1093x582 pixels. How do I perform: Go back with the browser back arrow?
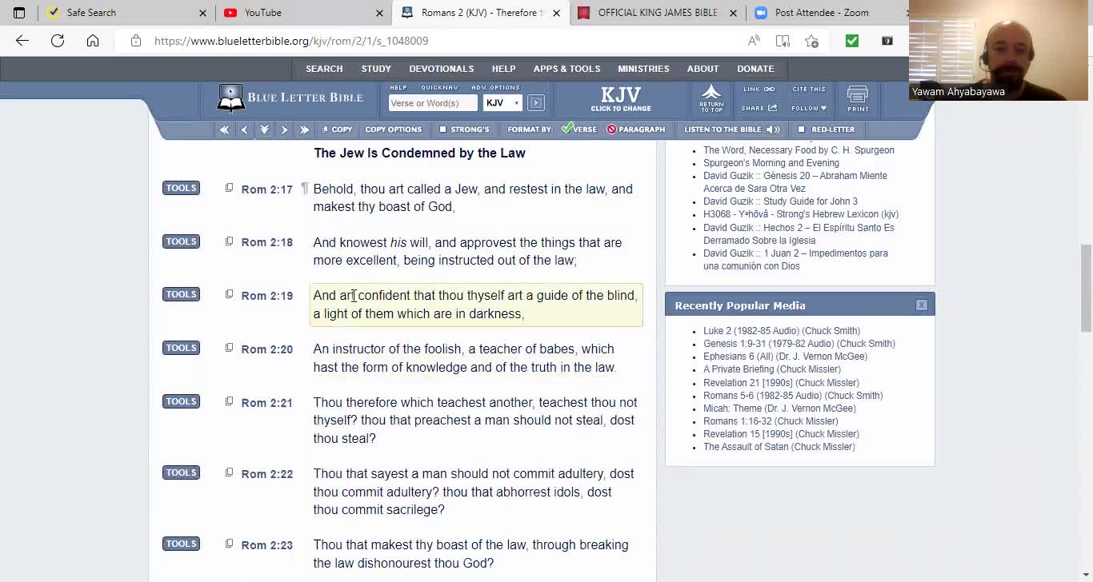pyautogui.click(x=22, y=41)
